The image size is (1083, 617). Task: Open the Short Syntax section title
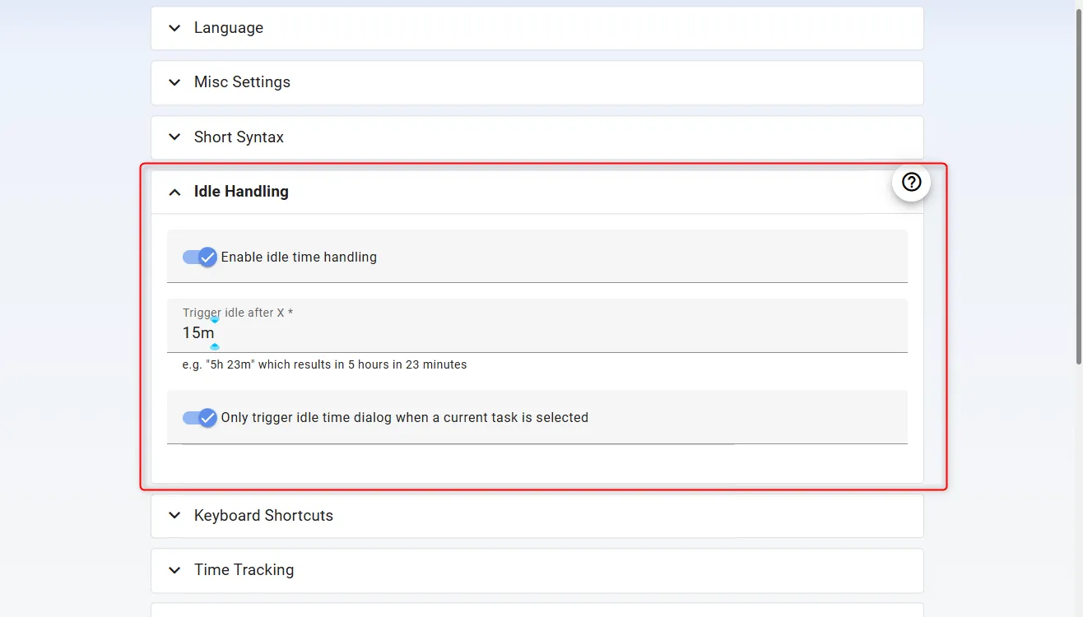tap(239, 137)
